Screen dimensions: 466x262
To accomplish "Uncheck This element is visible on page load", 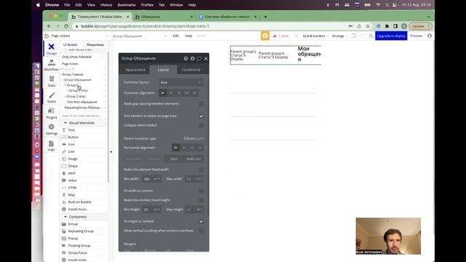I will pos(201,116).
